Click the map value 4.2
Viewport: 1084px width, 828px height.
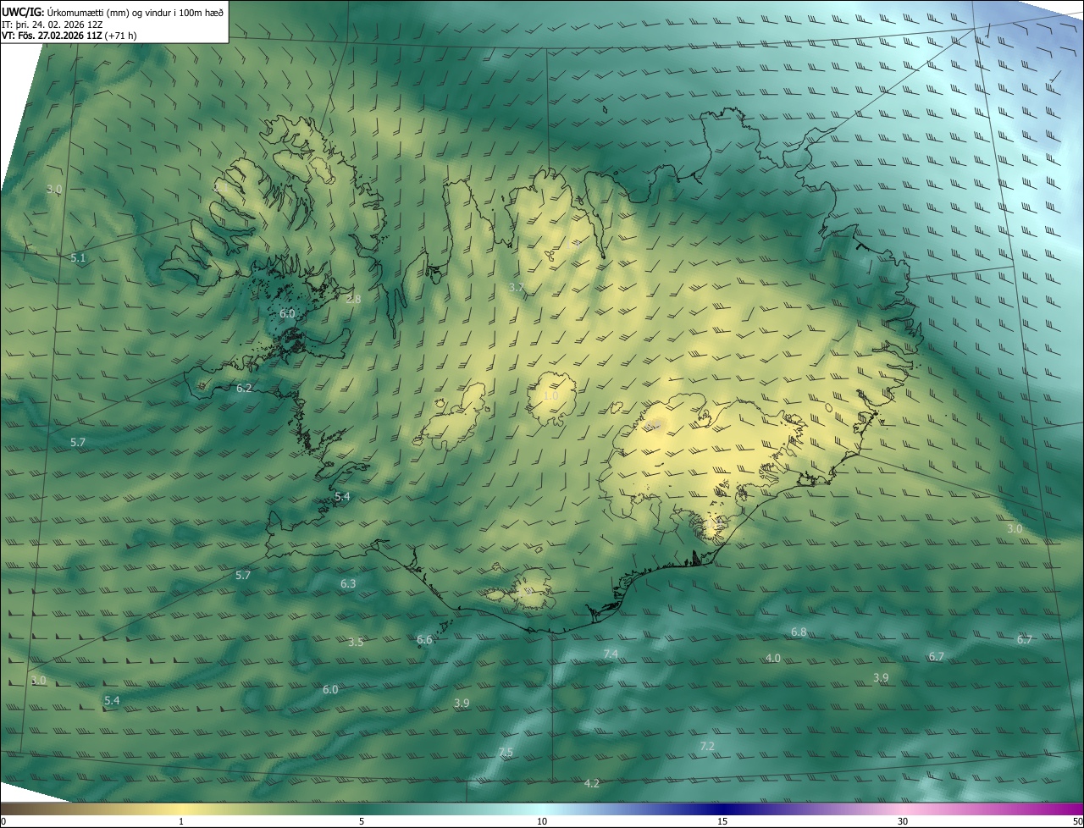[592, 784]
